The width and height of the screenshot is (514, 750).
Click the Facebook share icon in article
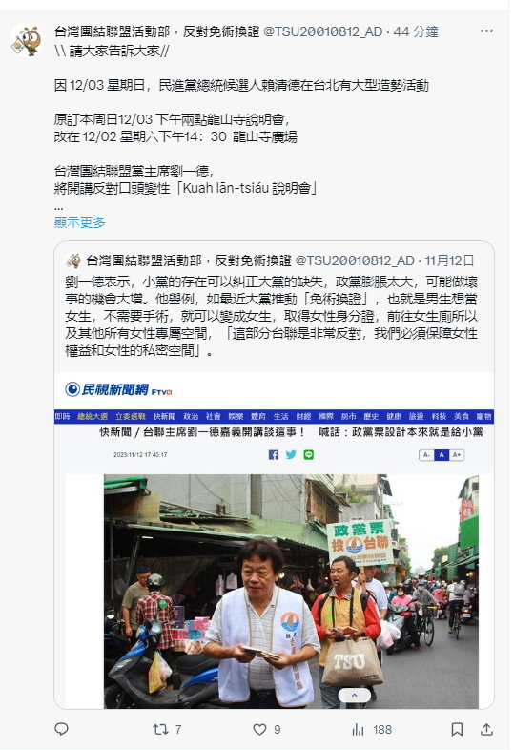[x=274, y=455]
